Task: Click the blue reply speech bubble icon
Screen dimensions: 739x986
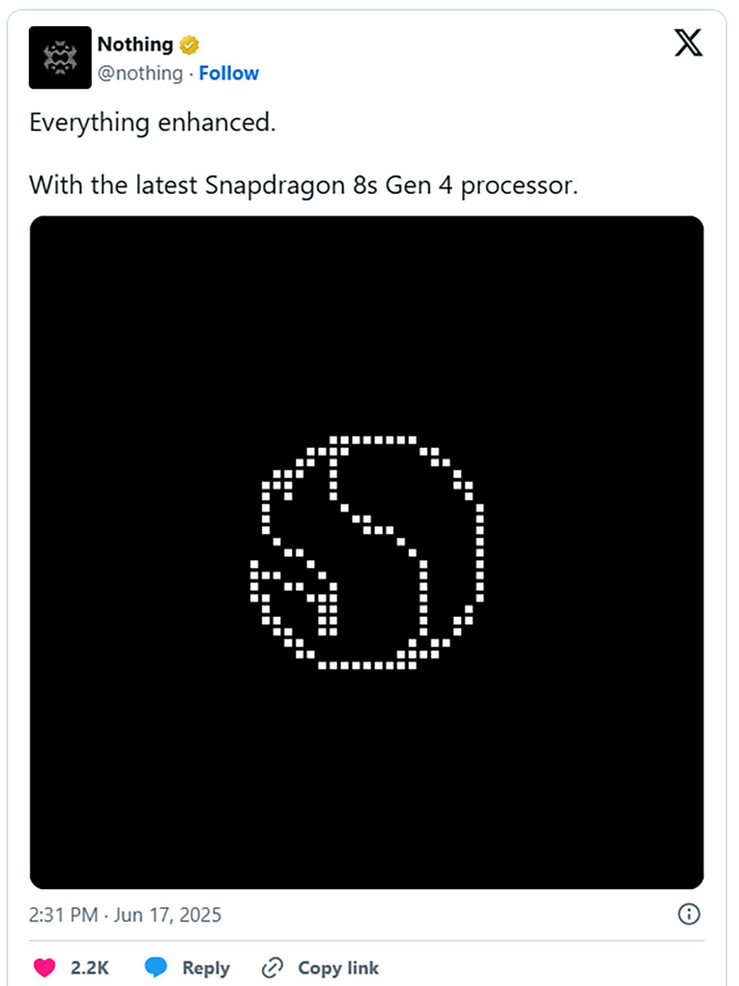Action: [156, 967]
